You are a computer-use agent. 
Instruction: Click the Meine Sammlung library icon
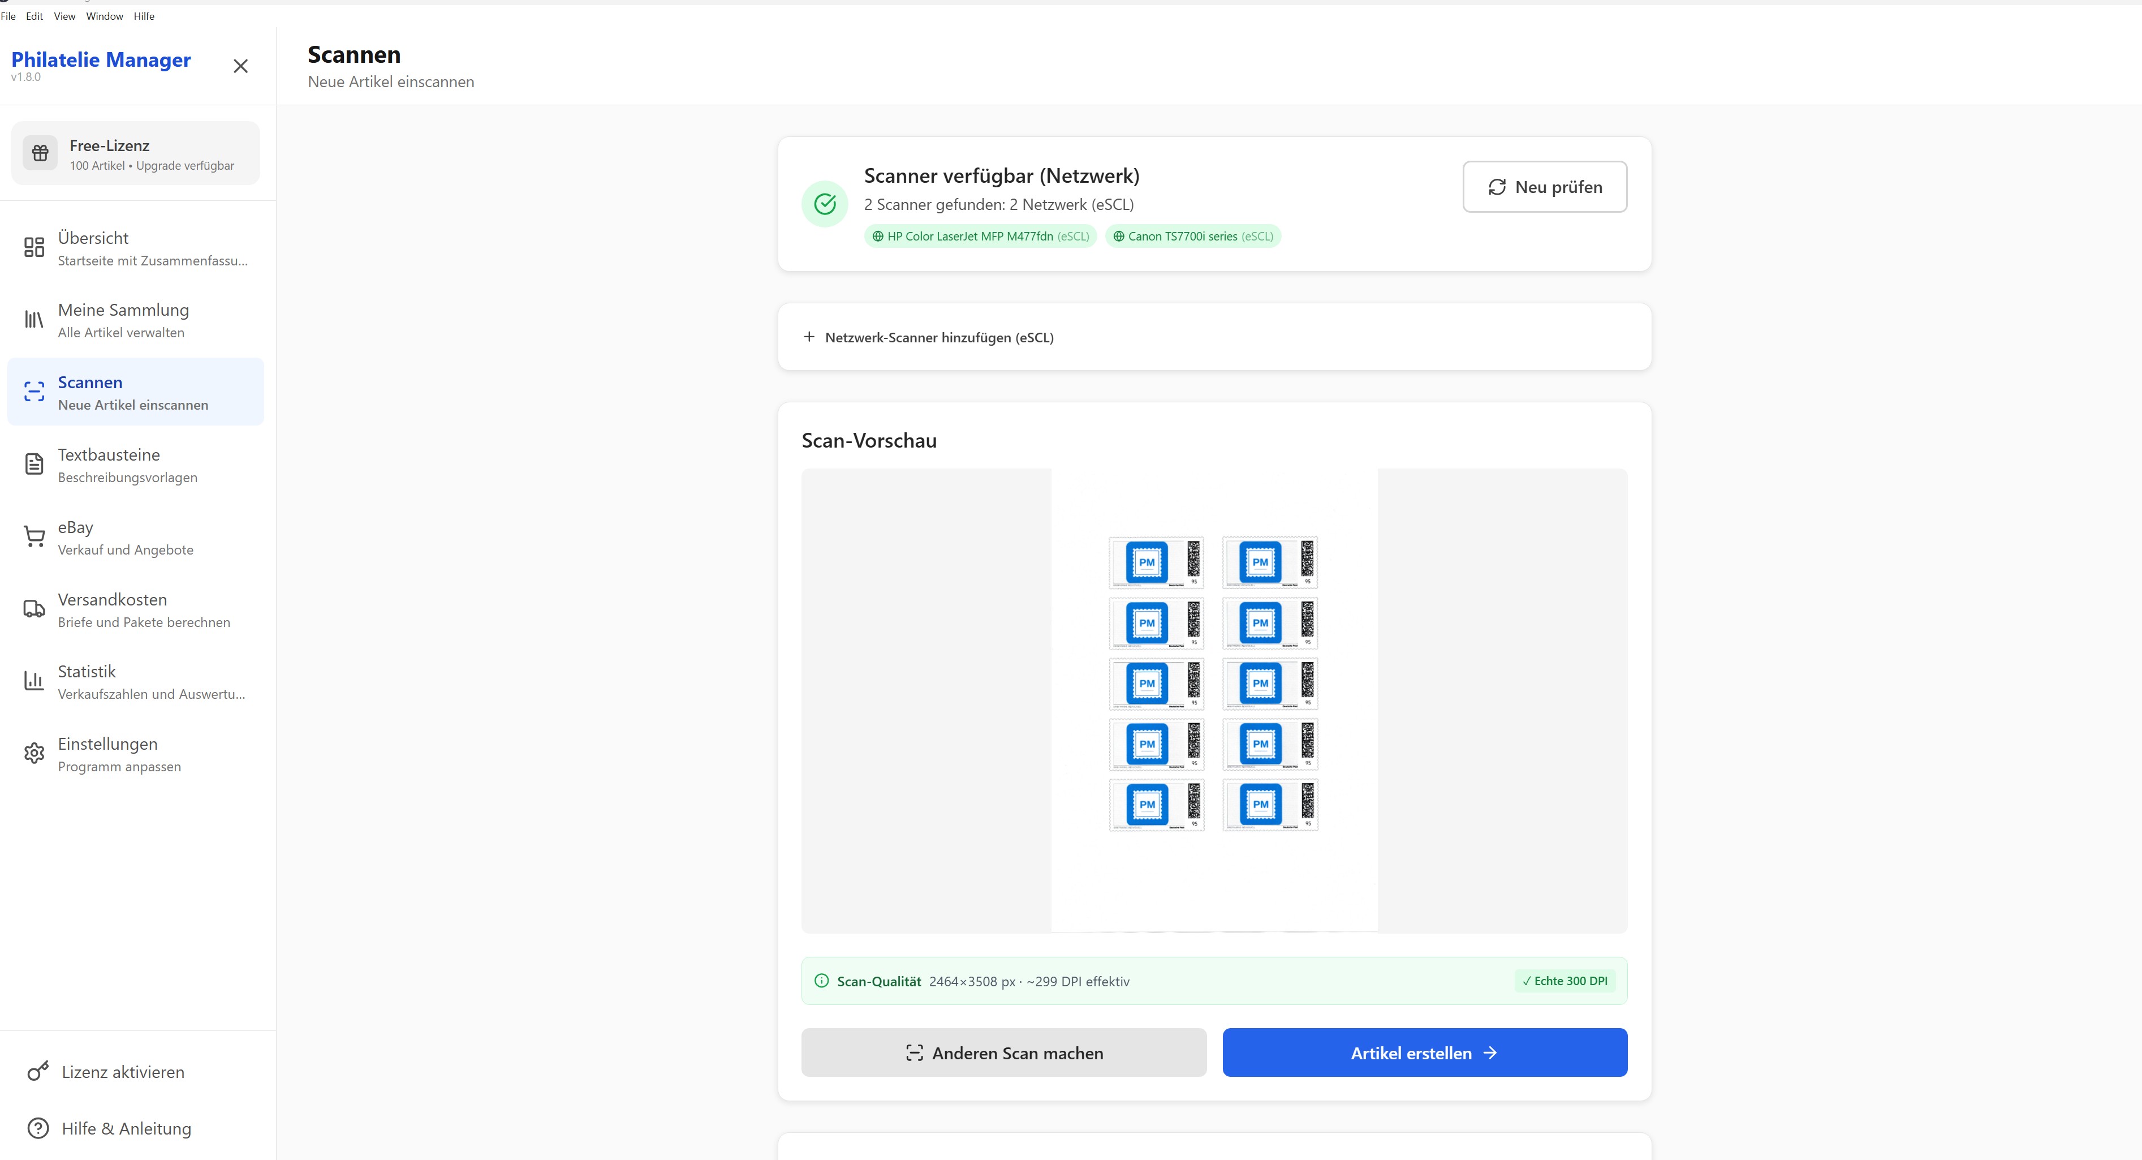tap(34, 320)
